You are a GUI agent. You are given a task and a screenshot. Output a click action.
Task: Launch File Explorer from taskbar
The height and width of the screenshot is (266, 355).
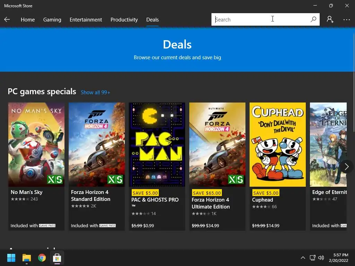(26, 258)
